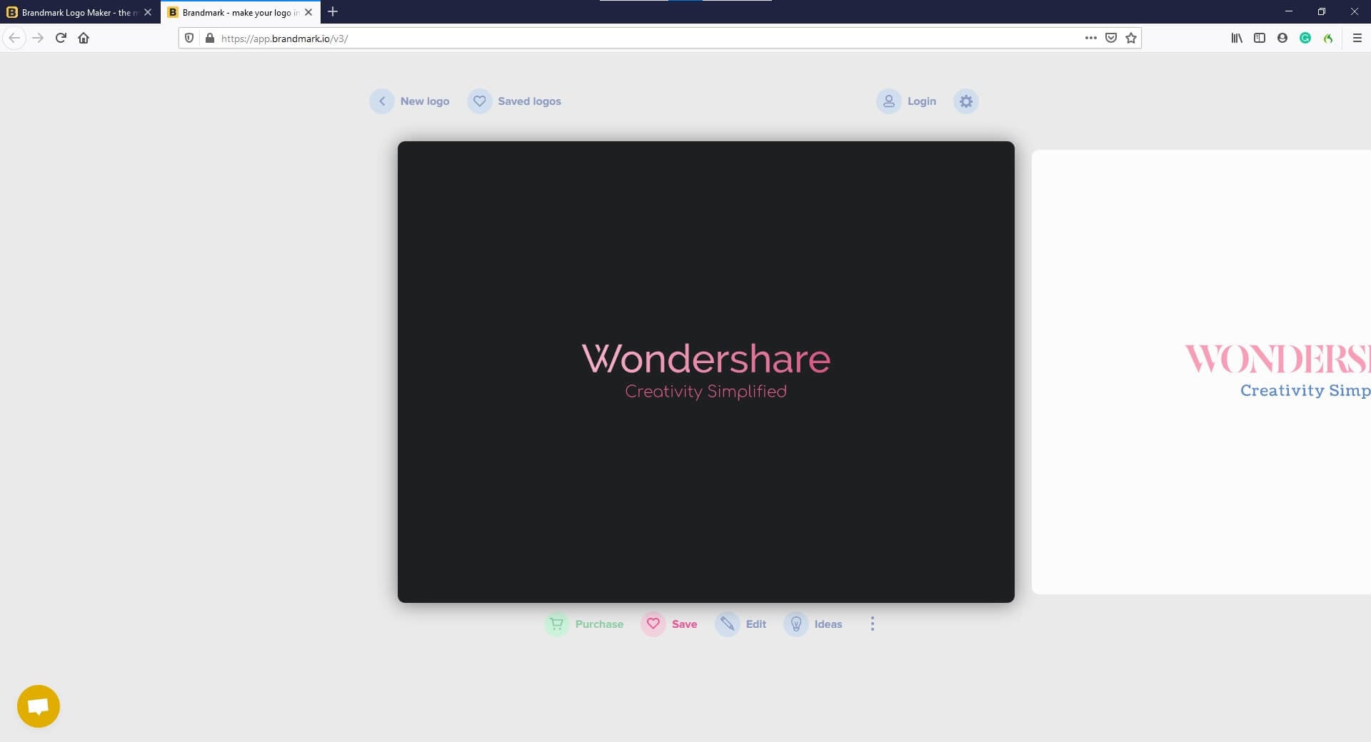This screenshot has width=1371, height=742.
Task: Click the 'Creativity Simplified' tagline on dark card
Action: point(705,392)
